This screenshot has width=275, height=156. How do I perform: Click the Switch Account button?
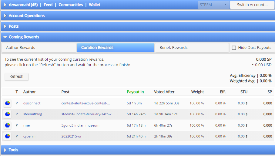[252, 5]
